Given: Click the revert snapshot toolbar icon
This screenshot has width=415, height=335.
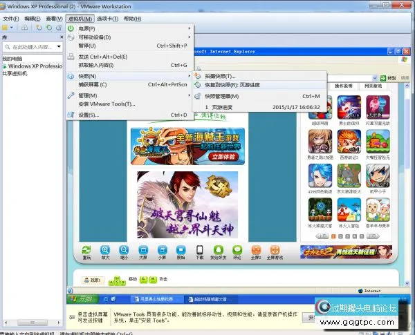Looking at the screenshot, I should coord(49,28).
